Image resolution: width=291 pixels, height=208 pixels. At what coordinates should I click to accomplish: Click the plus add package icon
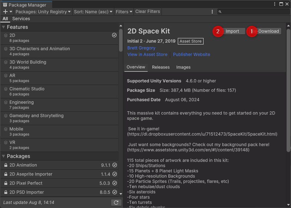click(x=5, y=12)
